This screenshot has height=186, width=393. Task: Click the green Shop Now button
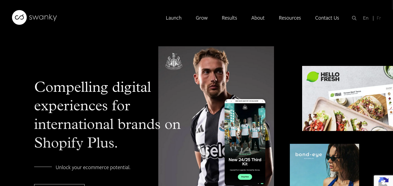(x=245, y=177)
